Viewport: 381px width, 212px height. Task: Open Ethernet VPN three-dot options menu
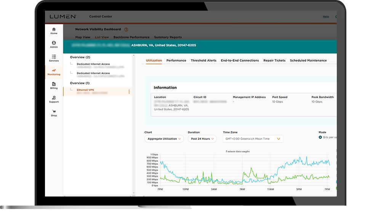(x=129, y=92)
